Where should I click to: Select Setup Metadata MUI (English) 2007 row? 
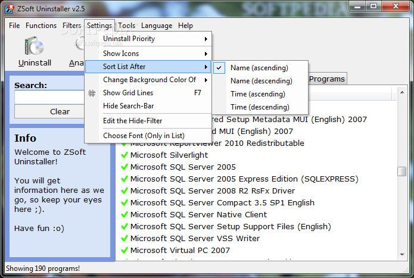[x=290, y=120]
